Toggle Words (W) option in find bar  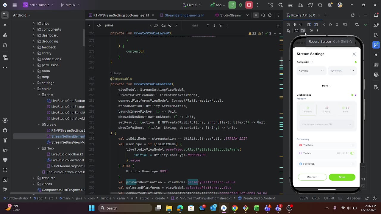pyautogui.click(x=170, y=26)
